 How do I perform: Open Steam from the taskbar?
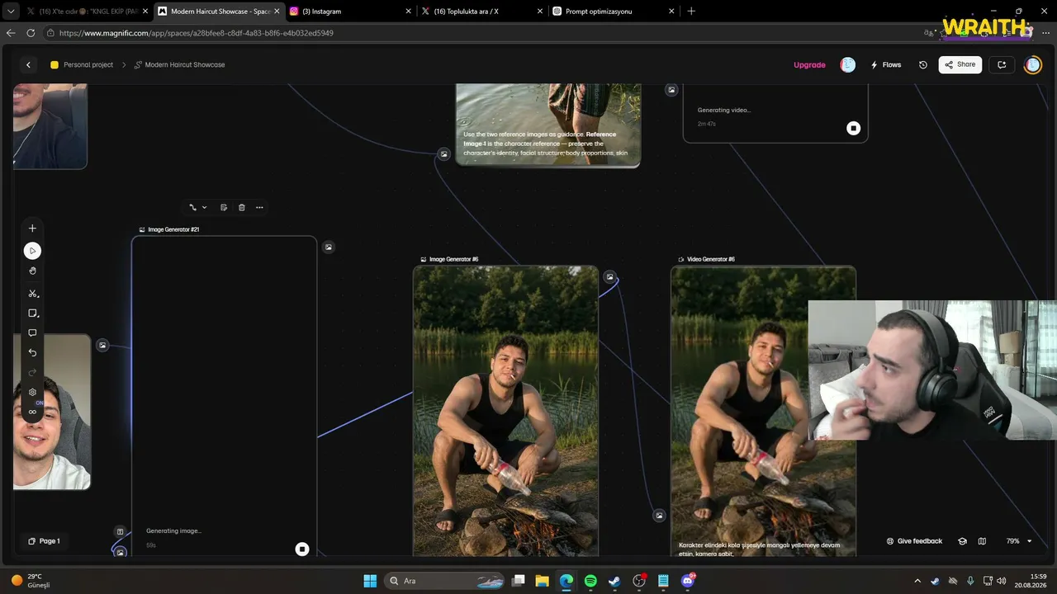point(614,581)
